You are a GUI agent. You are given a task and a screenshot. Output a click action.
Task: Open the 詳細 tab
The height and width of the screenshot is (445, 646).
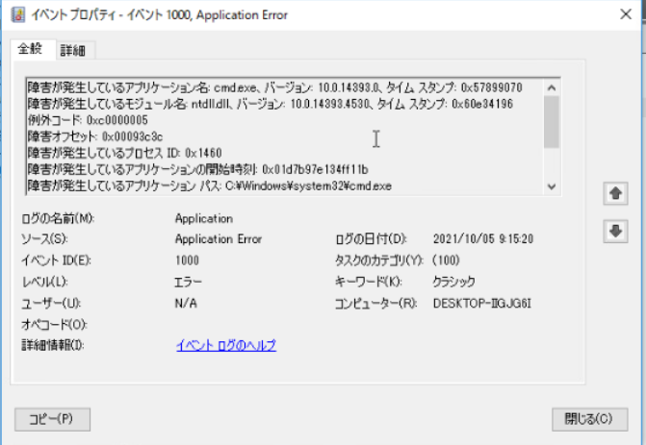73,51
